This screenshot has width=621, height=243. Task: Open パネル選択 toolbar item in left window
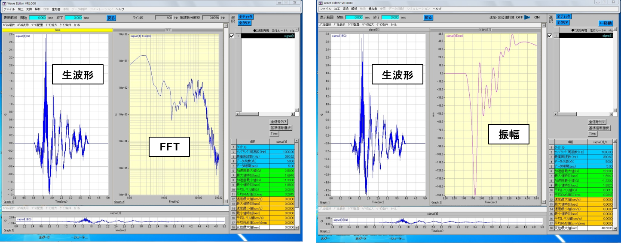click(9, 25)
